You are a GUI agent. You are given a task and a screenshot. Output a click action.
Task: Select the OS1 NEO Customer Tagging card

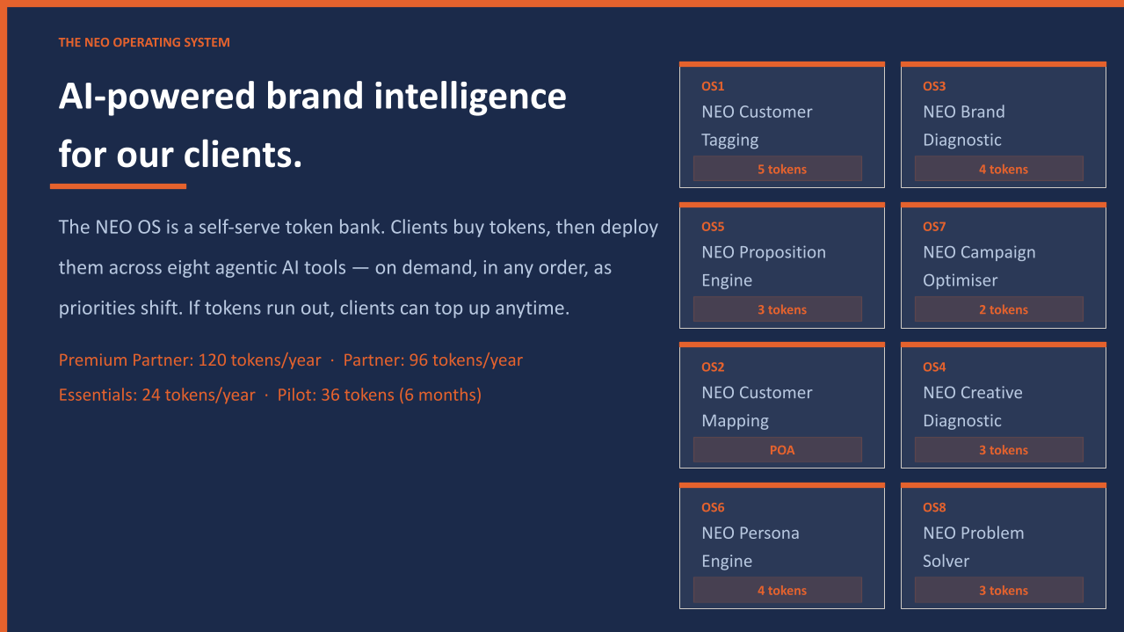tap(782, 125)
